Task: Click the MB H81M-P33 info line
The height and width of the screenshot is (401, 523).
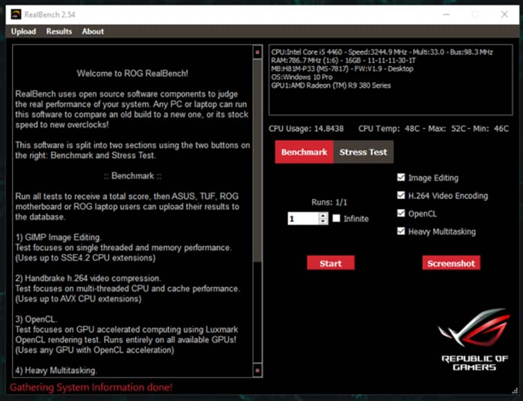Action: [342, 68]
